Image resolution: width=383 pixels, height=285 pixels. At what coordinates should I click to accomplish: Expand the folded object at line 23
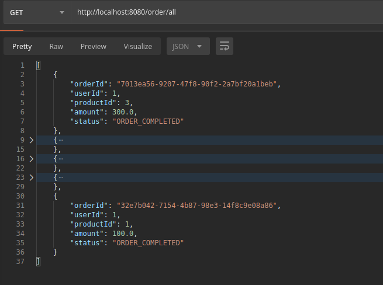click(32, 178)
